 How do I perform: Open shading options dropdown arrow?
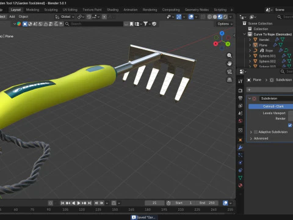point(231,17)
